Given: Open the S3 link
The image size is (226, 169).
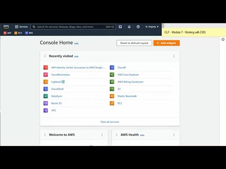Looking at the screenshot, I should click(x=119, y=89).
